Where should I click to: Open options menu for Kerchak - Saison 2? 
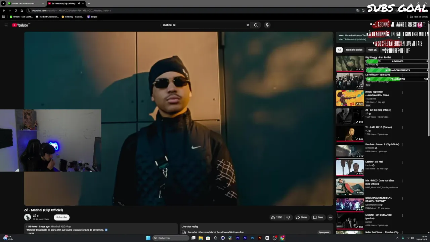402,145
